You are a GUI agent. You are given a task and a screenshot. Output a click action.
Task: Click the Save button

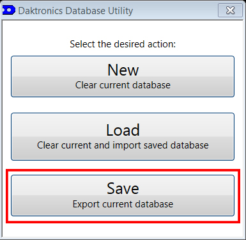pyautogui.click(x=123, y=196)
